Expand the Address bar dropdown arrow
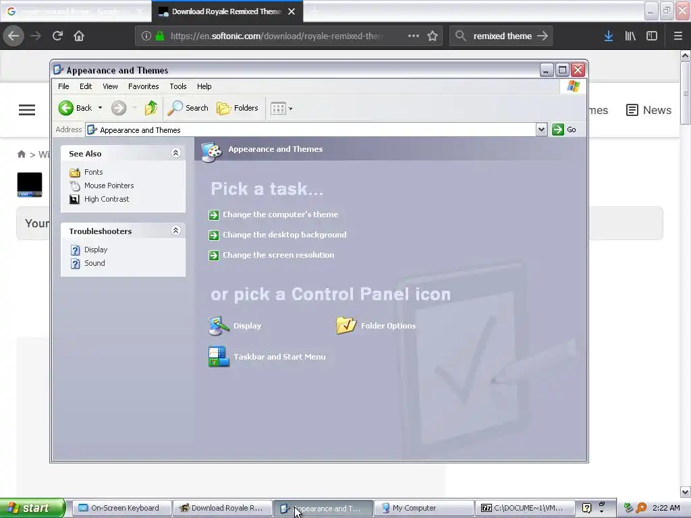The width and height of the screenshot is (691, 518). click(x=541, y=129)
